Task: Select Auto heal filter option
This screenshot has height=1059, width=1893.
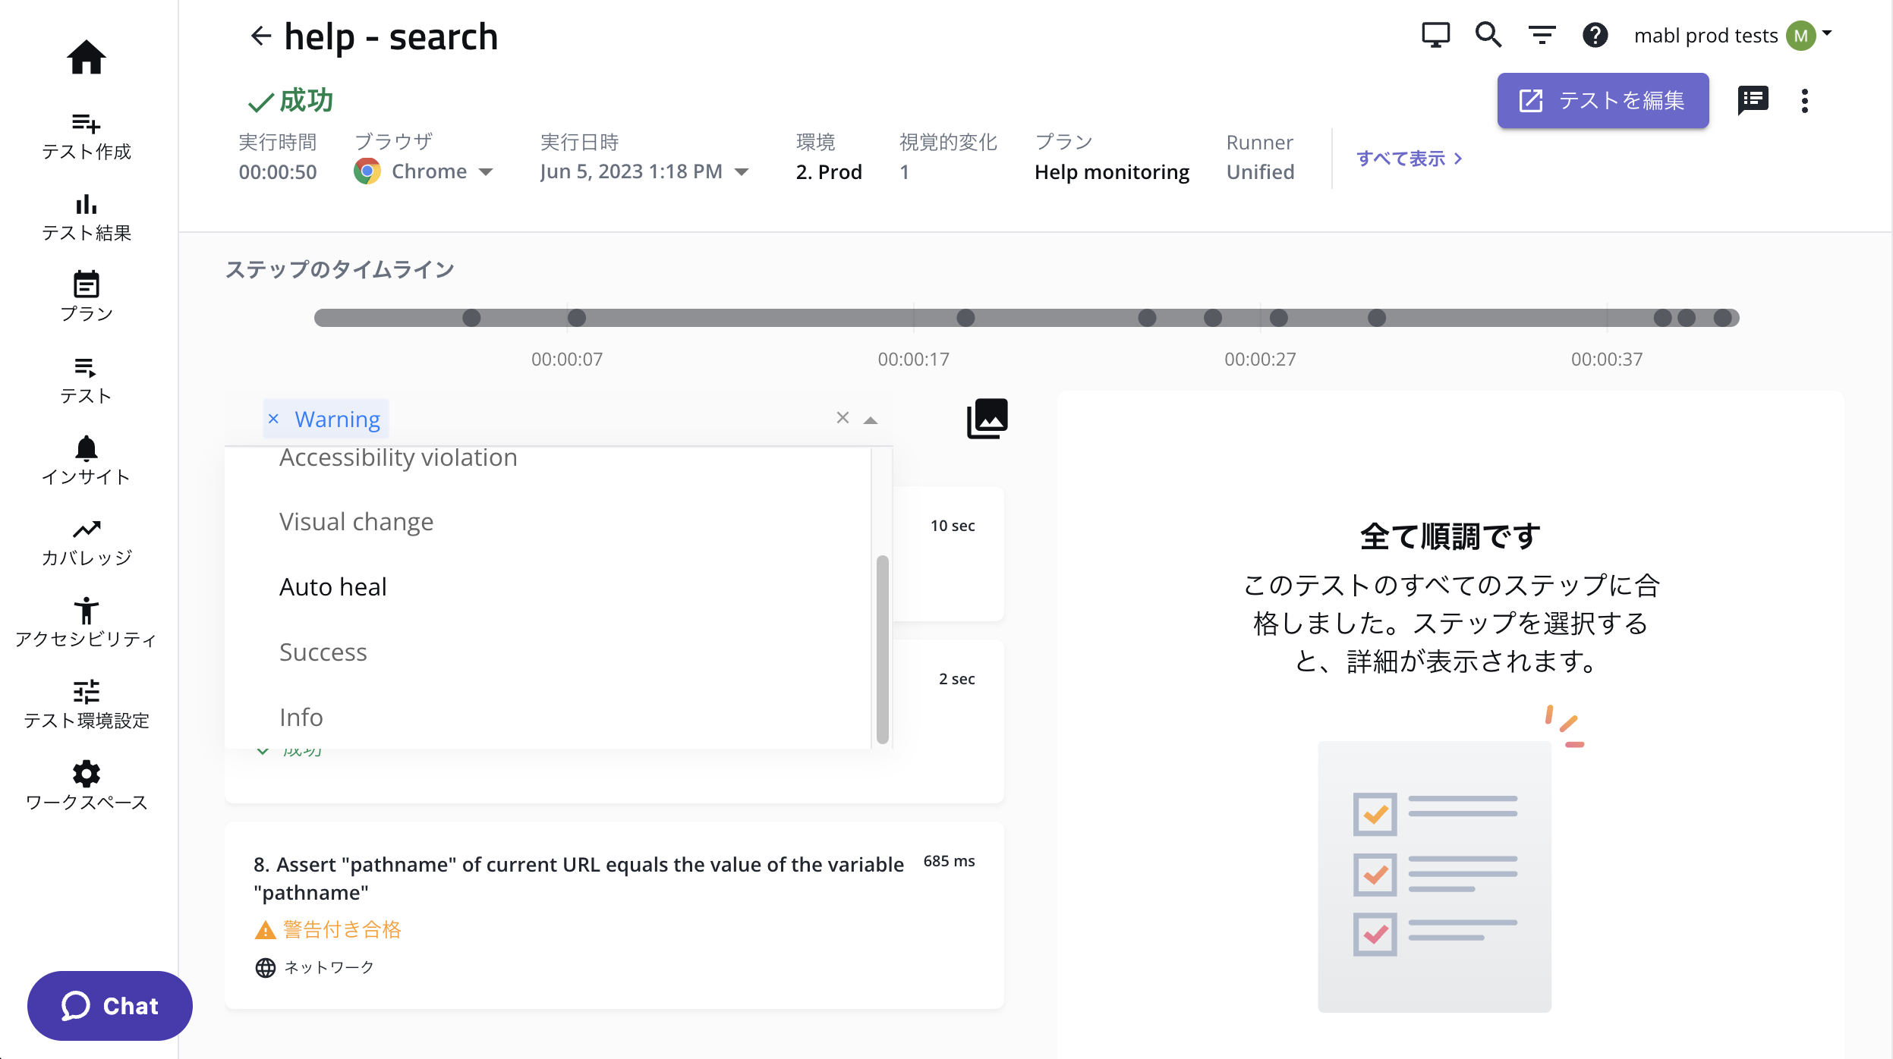Action: [332, 586]
